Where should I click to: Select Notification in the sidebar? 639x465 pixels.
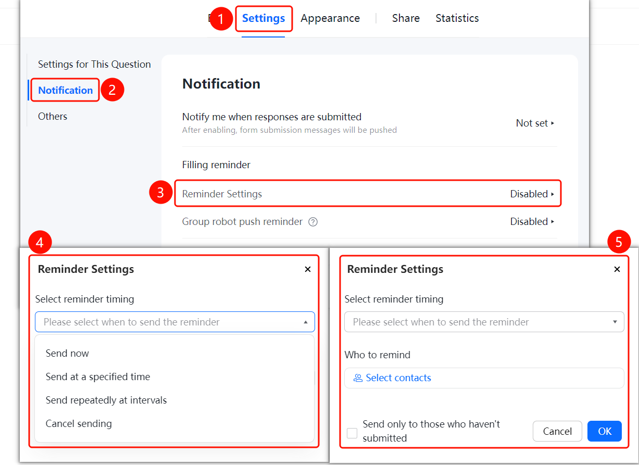(x=66, y=90)
